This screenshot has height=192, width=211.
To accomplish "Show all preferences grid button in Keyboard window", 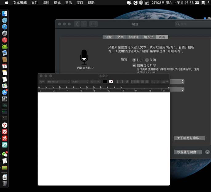I will pyautogui.click(x=94, y=24).
